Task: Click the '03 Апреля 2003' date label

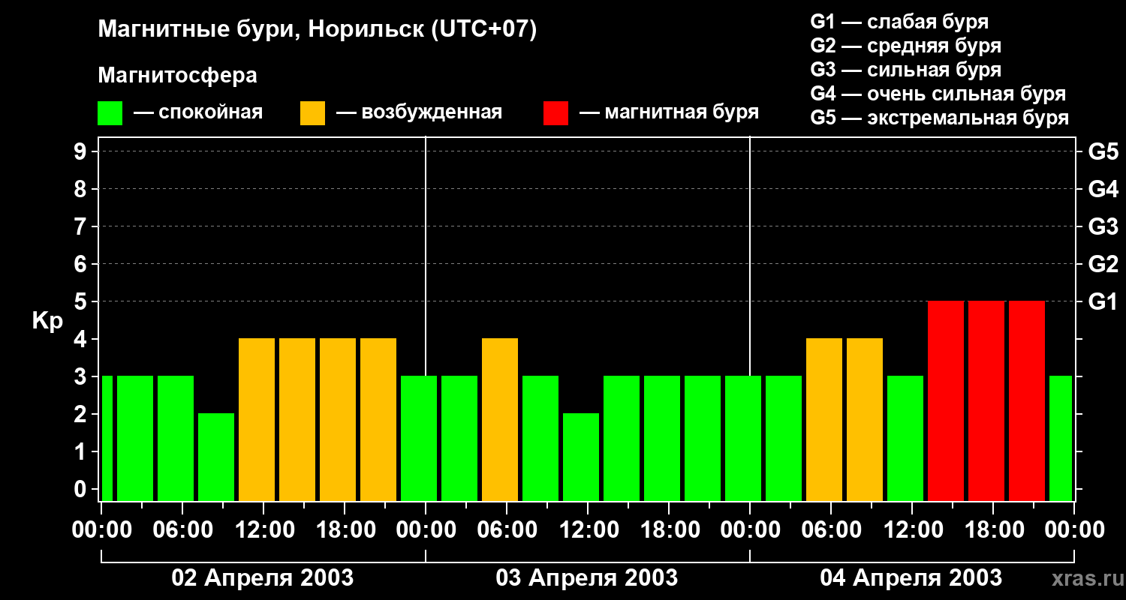Action: pos(587,578)
